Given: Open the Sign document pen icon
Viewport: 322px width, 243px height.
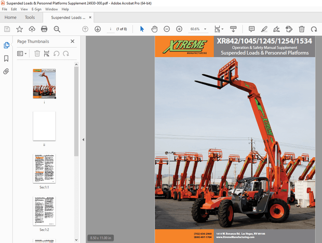Looking at the screenshot, I should pyautogui.click(x=276, y=29).
